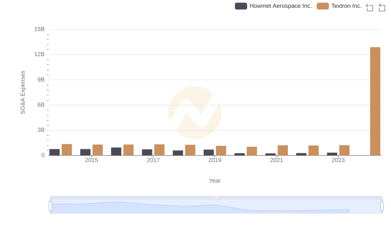Click the top grip bar of the data zoom slider
The image size is (391, 225).
[216, 197]
